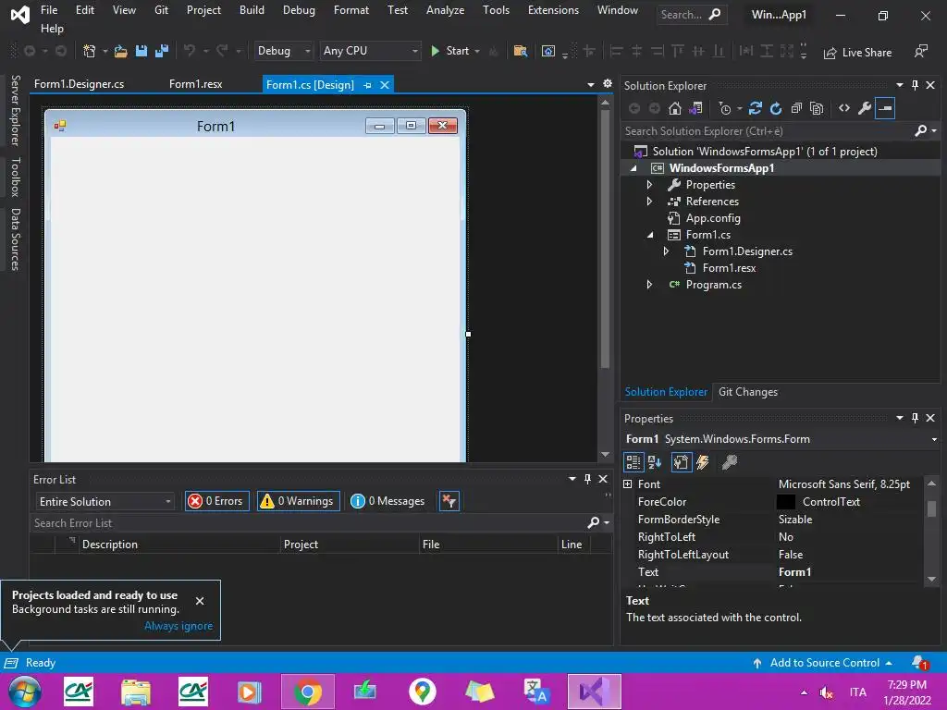The image size is (947, 710).
Task: Open the file explorer taskbar icon
Action: coord(136,692)
